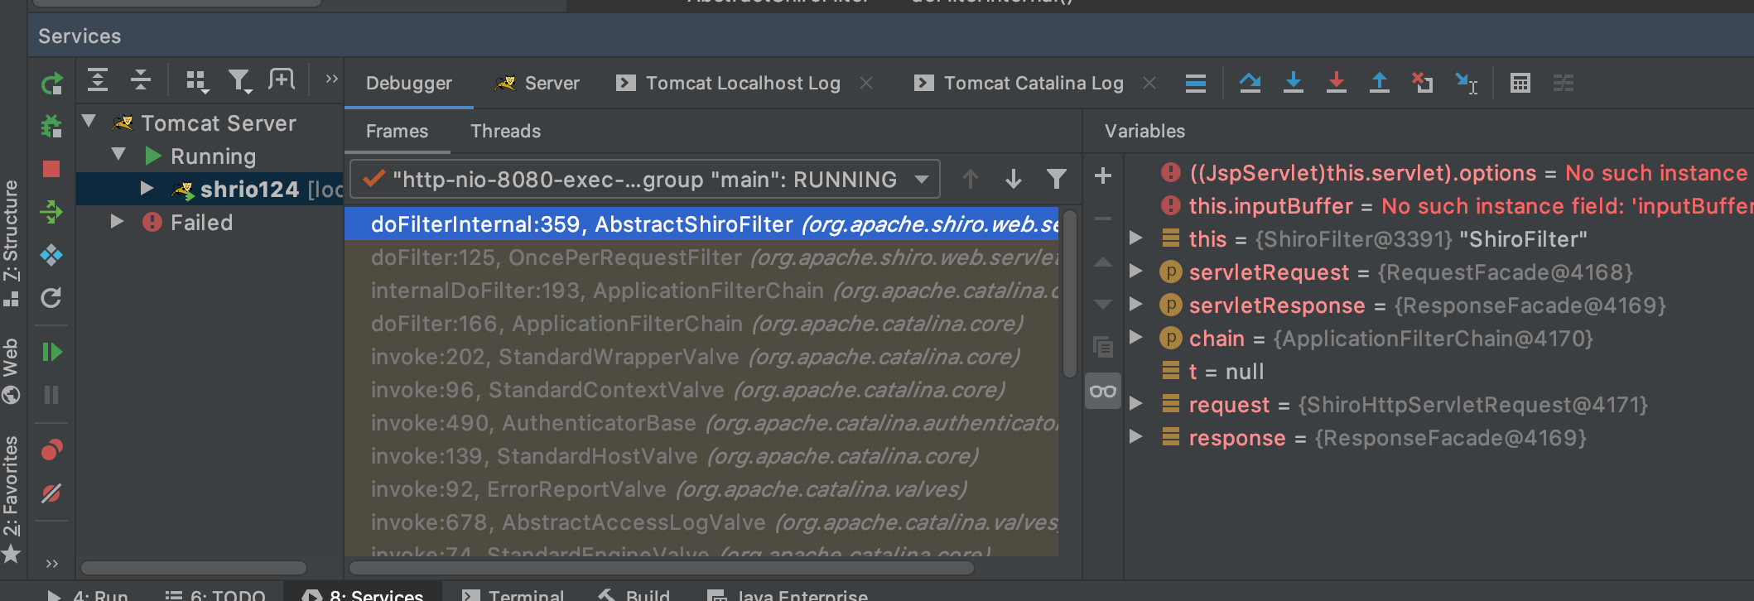Select frame invoke:202, StandardWrapperValve

tap(701, 357)
